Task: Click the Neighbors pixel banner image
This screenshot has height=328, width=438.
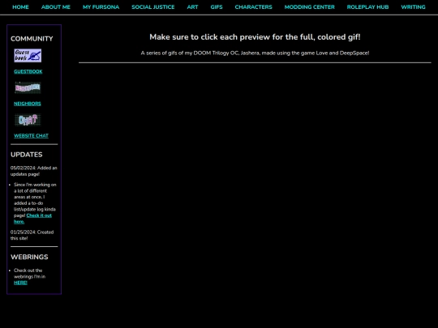Action: (x=28, y=87)
